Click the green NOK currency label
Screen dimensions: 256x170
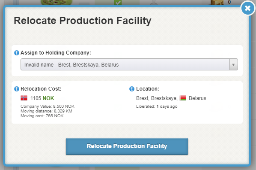[x=48, y=98]
